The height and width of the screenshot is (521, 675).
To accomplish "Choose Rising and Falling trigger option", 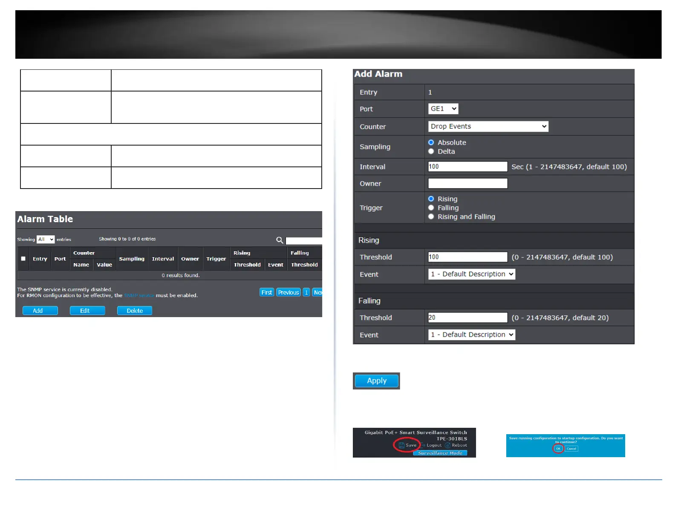I will point(431,217).
